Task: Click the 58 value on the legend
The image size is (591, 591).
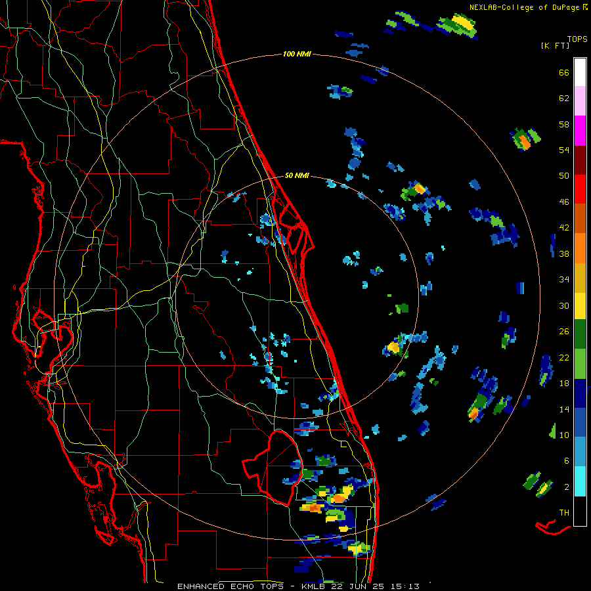Action: coord(564,124)
